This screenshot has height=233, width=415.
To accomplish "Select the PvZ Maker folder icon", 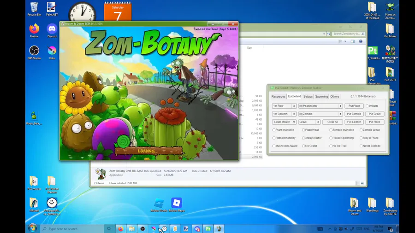I will (390, 31).
